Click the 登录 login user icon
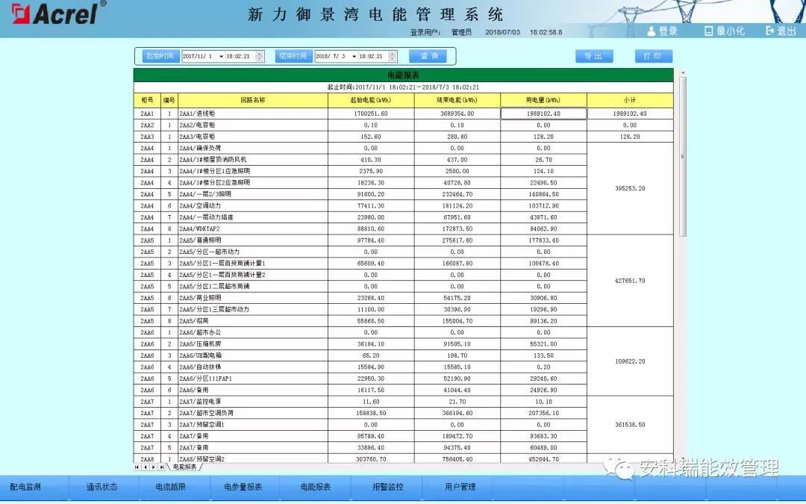The height and width of the screenshot is (504, 806). 652,31
